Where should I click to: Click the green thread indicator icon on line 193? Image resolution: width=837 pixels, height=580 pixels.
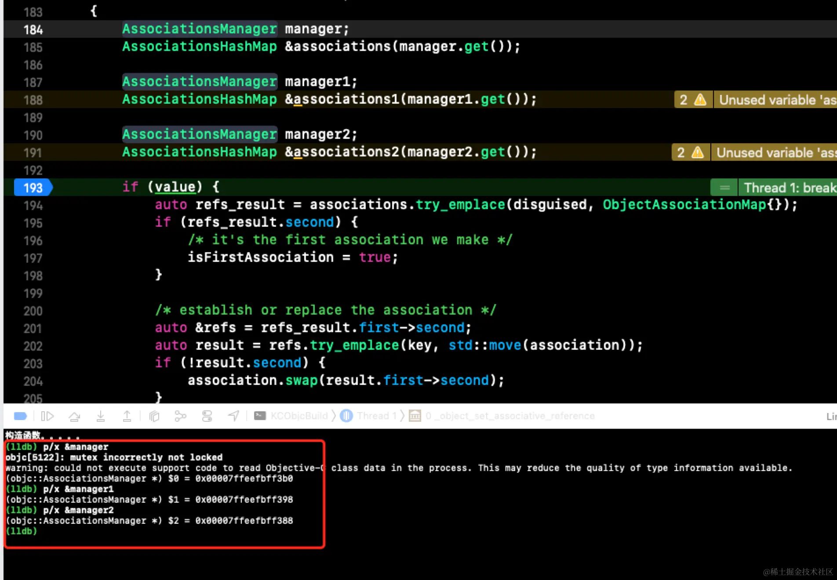[724, 188]
